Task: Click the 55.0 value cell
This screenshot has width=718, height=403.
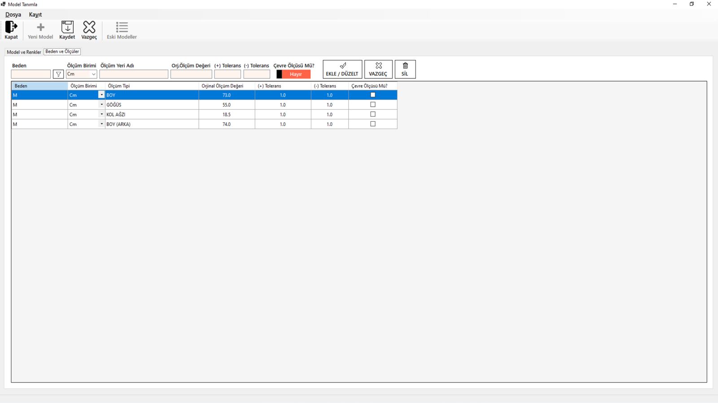Action: [x=227, y=105]
